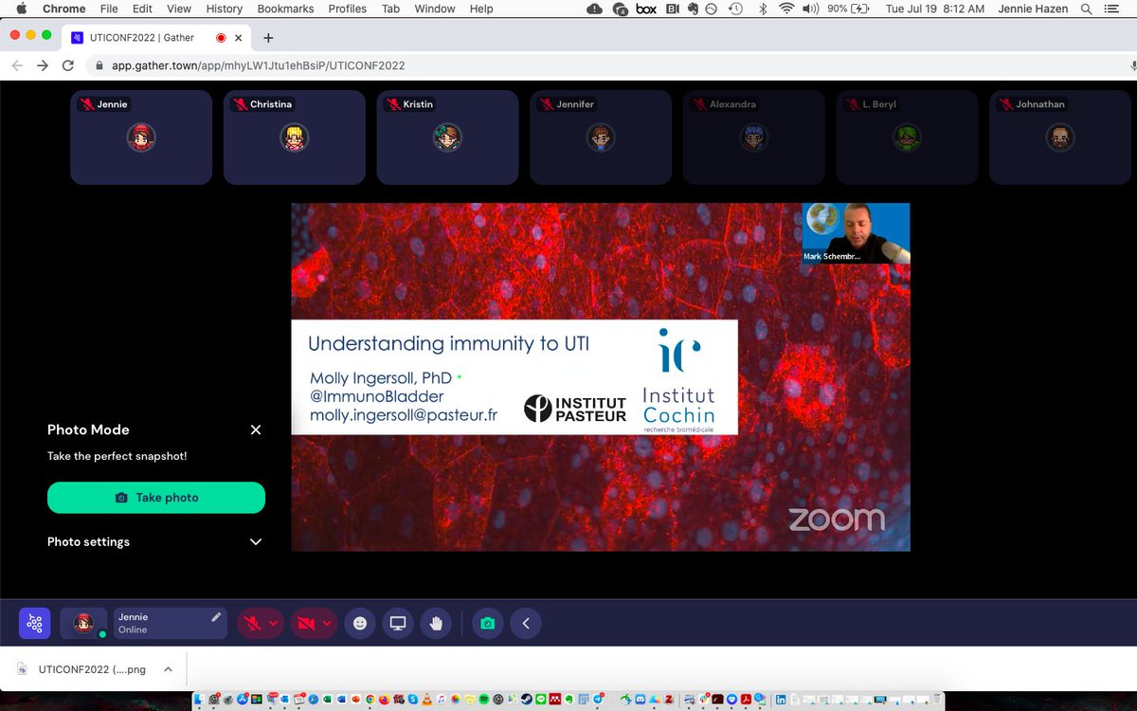Screen dimensions: 1137x711
Task: Open microphone options dropdown arrow
Action: 274,623
